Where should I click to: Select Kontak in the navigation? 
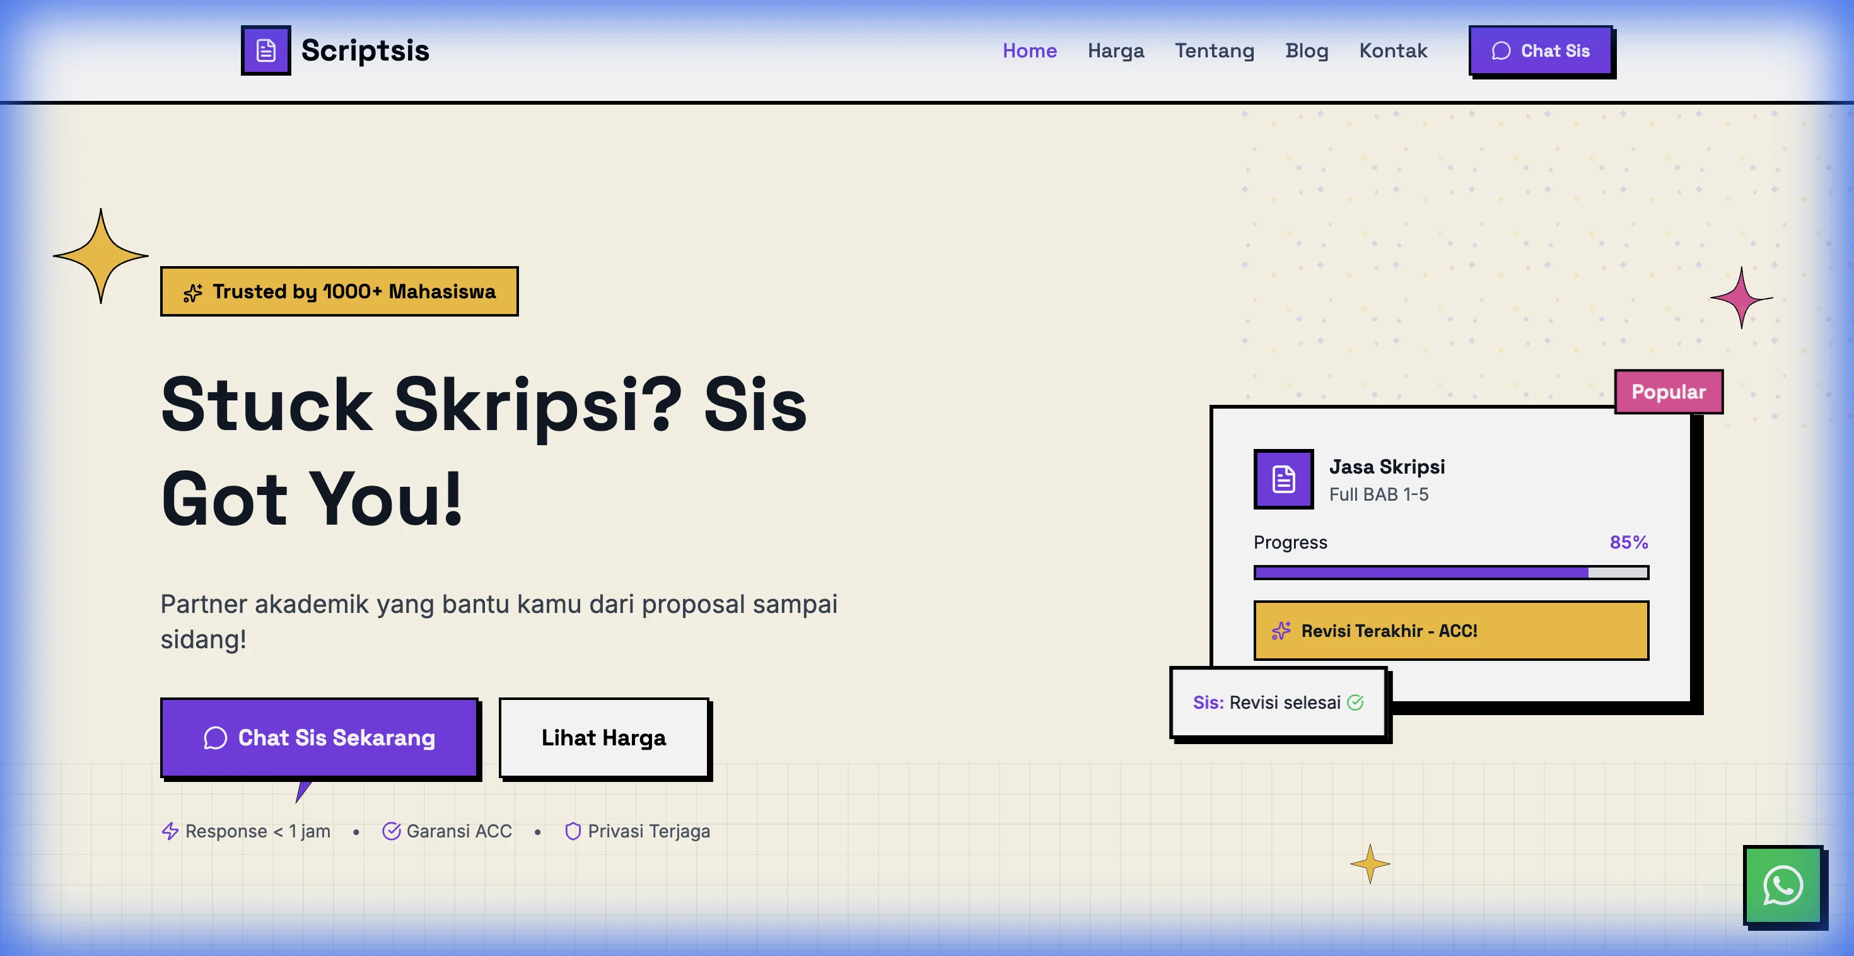[x=1394, y=50]
